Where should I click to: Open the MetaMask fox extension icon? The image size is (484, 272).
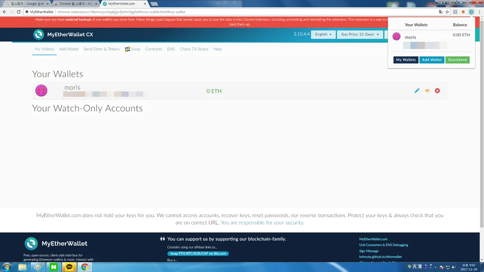[x=463, y=12]
